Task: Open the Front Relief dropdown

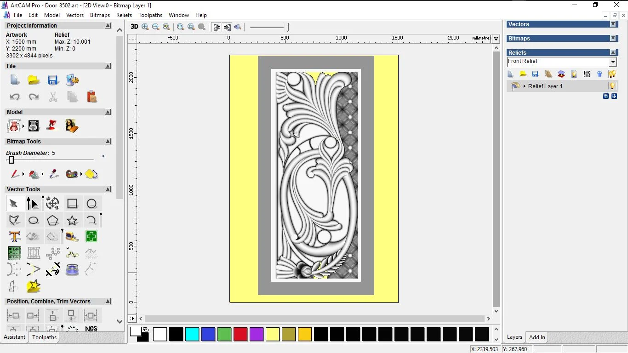Action: coord(614,61)
